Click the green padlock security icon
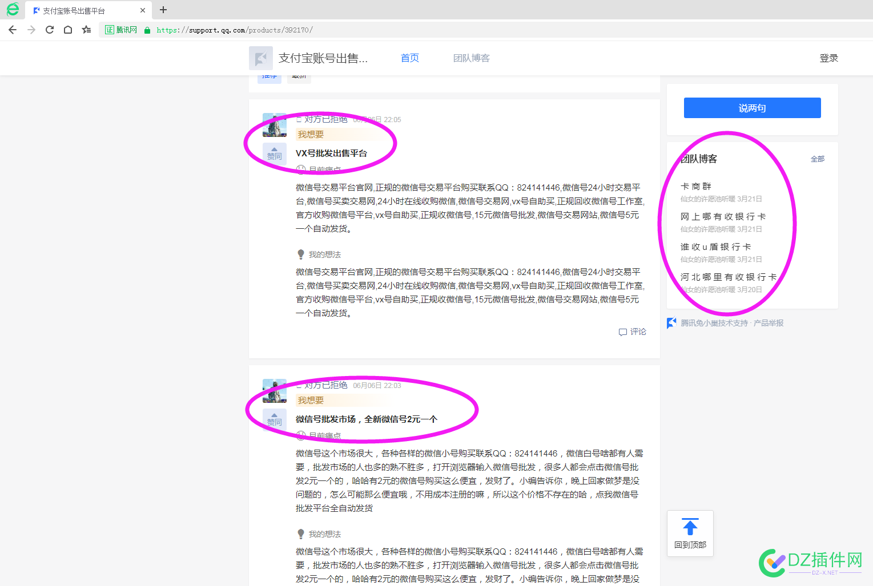The height and width of the screenshot is (586, 873). pos(147,30)
